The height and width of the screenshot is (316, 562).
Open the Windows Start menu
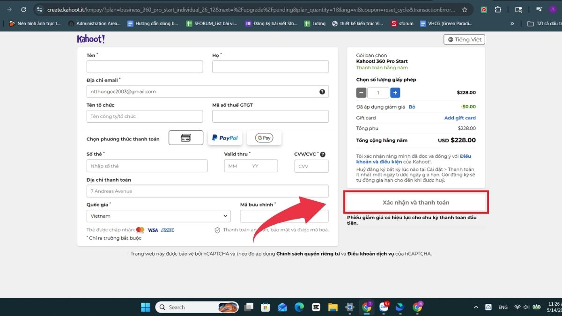pos(146,307)
